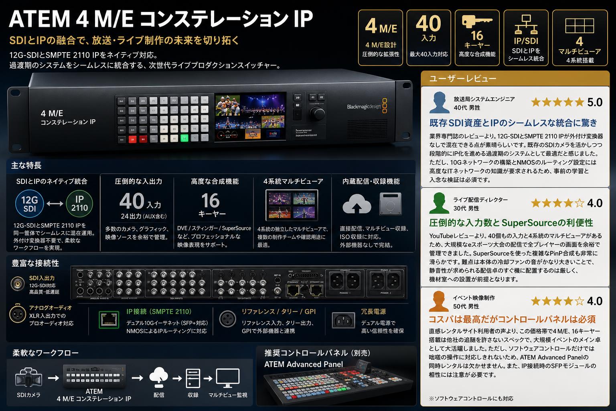This screenshot has height=411, width=616.
Task: Click the rear panel connector photo
Action: [239, 283]
